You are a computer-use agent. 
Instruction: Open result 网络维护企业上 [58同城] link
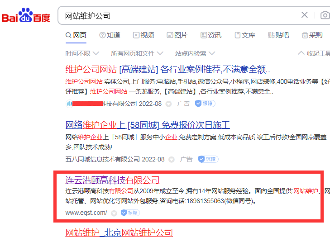[148, 125]
